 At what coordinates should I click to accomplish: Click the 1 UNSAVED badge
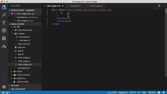tap(30, 10)
